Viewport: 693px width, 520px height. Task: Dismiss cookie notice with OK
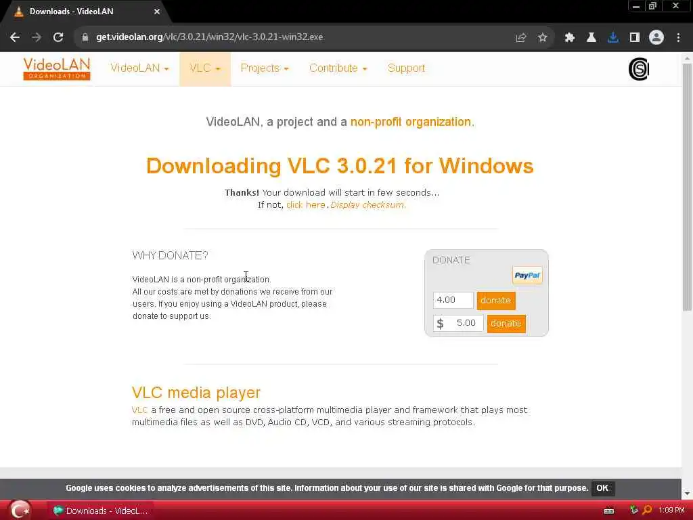(602, 488)
